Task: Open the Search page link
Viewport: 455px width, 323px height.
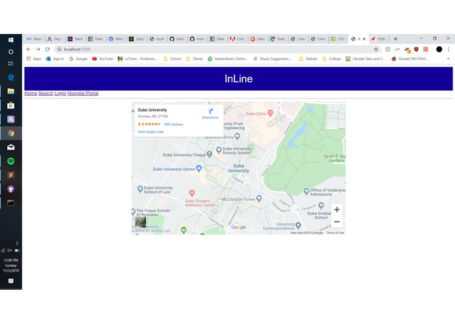Action: (x=46, y=93)
